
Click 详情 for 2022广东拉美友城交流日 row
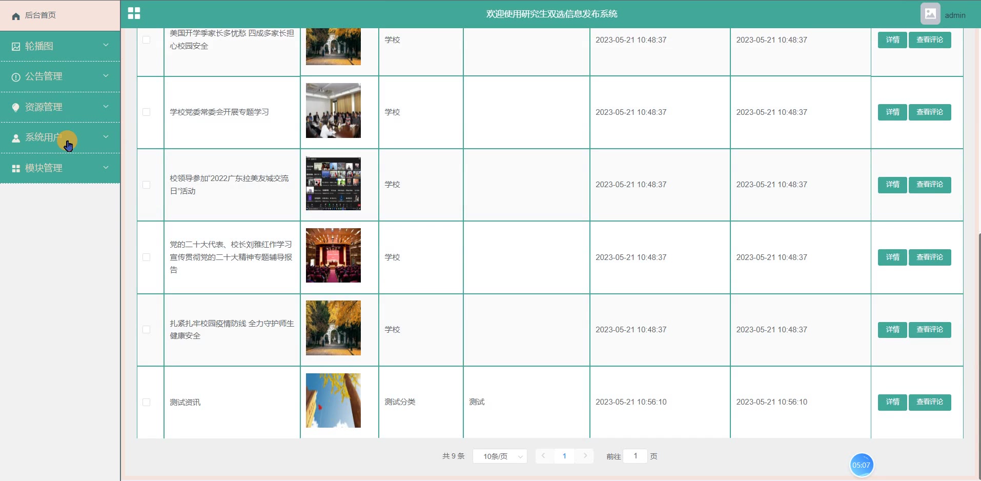892,185
